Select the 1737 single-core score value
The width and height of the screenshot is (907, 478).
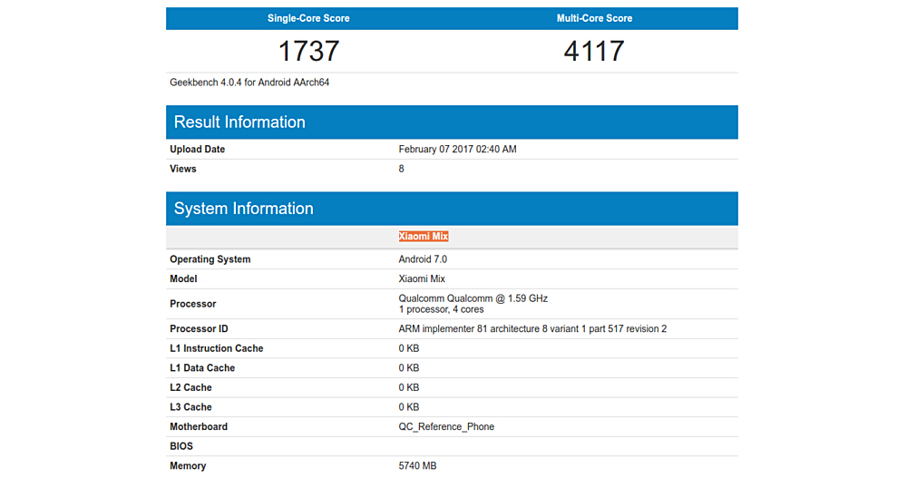pyautogui.click(x=308, y=51)
